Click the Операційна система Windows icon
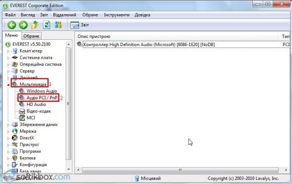The height and width of the screenshot is (184, 292). point(15,64)
